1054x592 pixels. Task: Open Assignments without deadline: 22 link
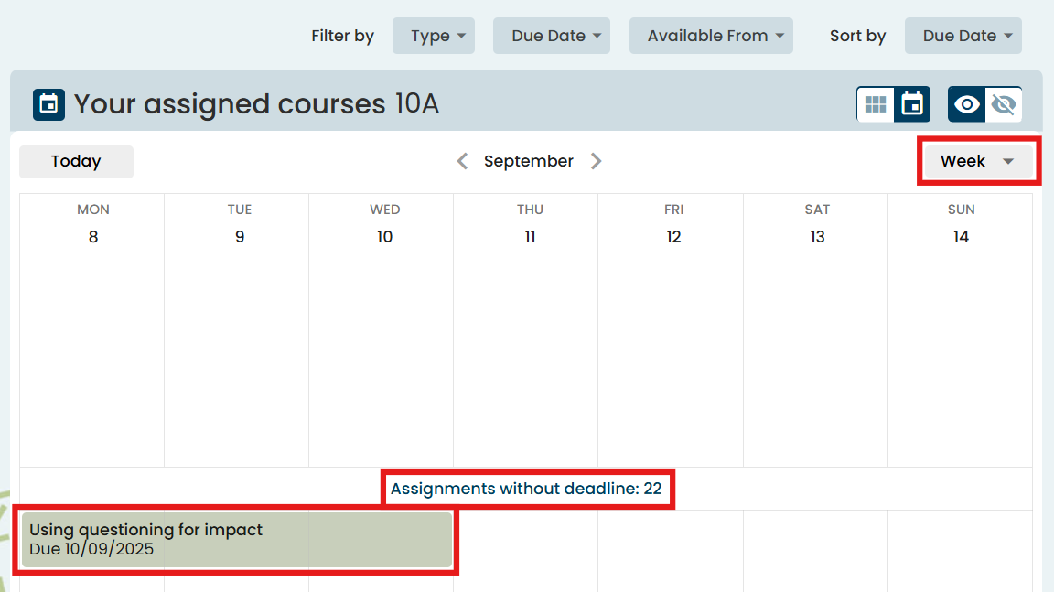526,489
